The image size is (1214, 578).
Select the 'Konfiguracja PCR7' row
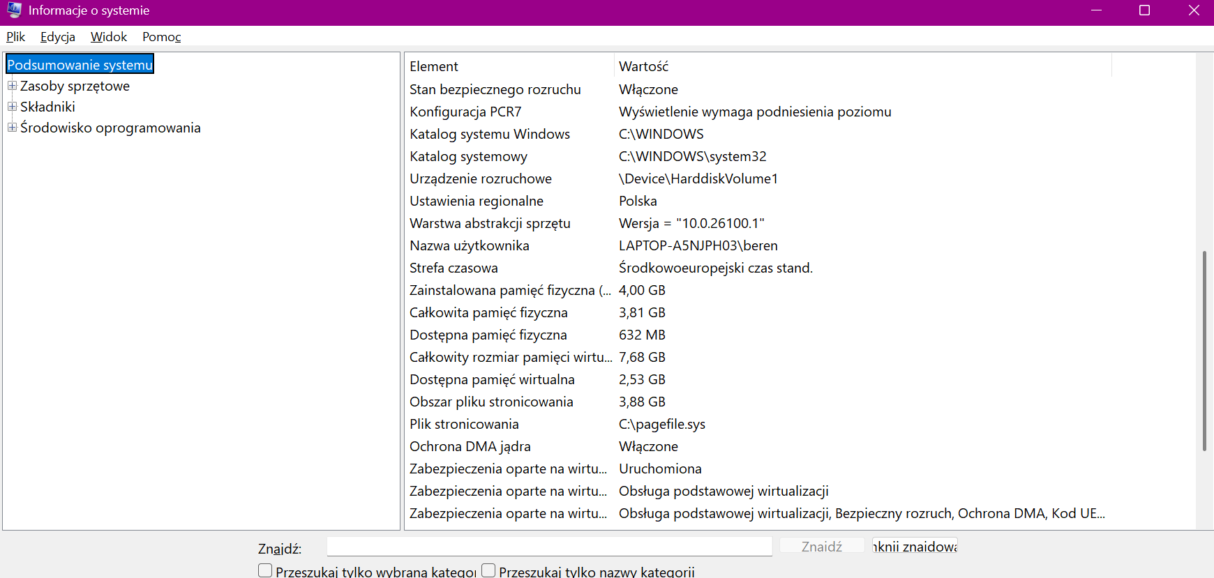point(758,112)
